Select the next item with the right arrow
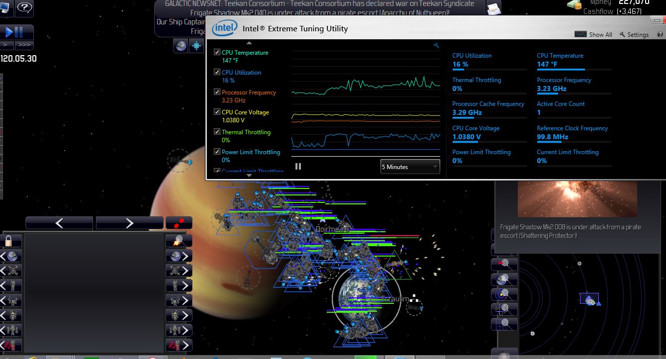This screenshot has height=359, width=666. click(129, 223)
